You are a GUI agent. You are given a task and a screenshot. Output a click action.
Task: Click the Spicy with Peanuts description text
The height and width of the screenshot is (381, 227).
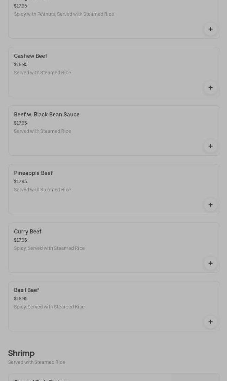click(x=64, y=14)
